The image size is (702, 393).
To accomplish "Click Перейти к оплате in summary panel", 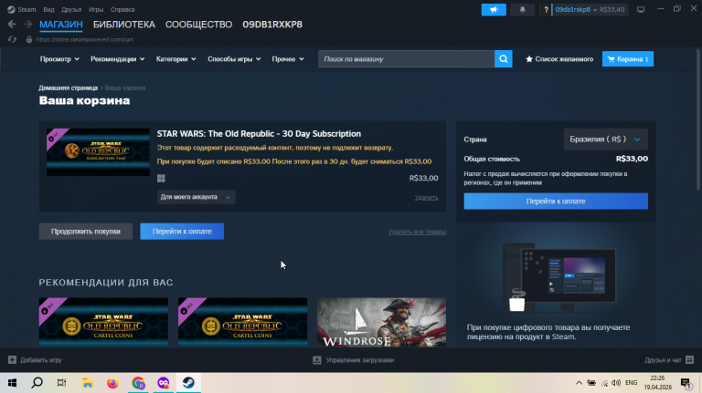I will (x=556, y=201).
